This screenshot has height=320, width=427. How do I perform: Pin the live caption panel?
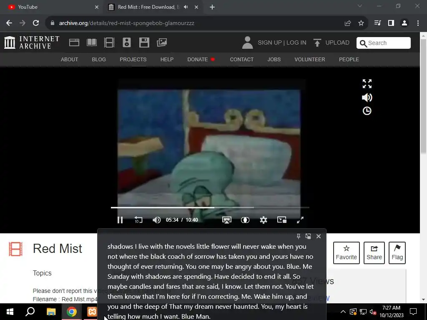299,236
